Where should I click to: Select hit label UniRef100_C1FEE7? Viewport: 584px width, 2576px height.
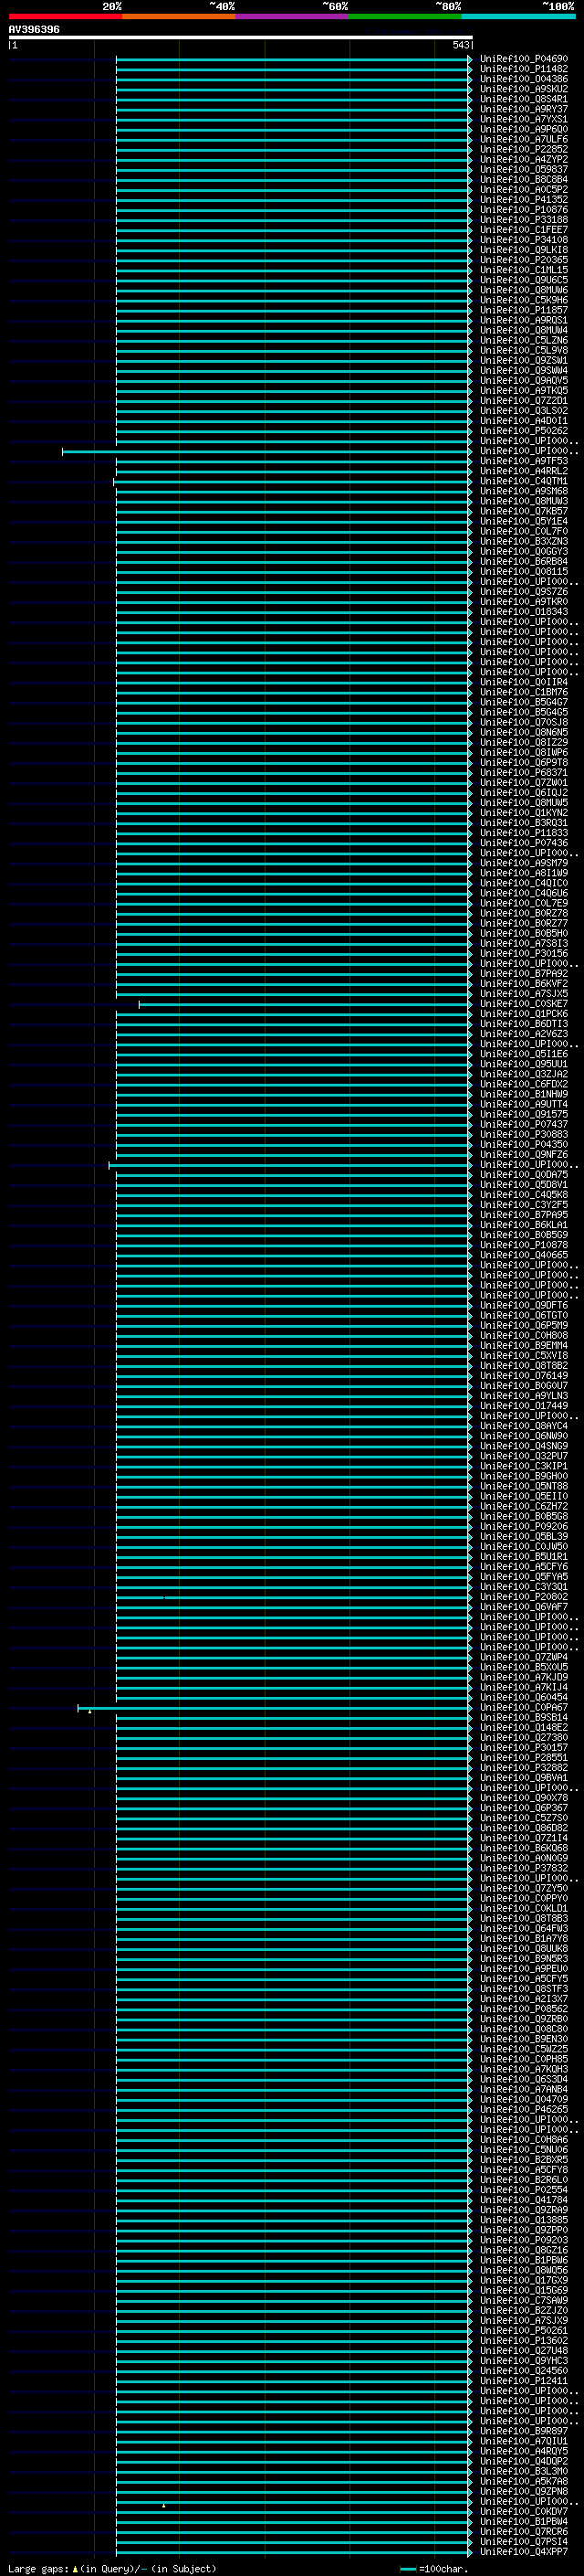524,229
